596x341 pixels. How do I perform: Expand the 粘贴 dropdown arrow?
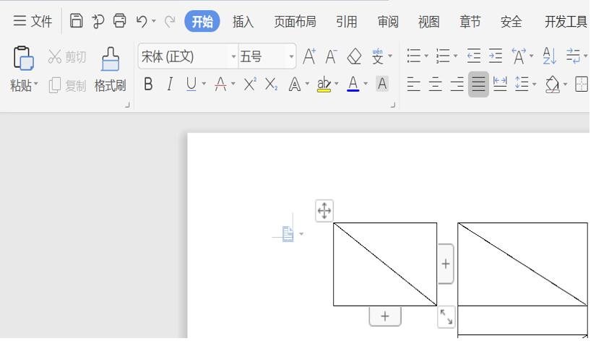[x=36, y=83]
